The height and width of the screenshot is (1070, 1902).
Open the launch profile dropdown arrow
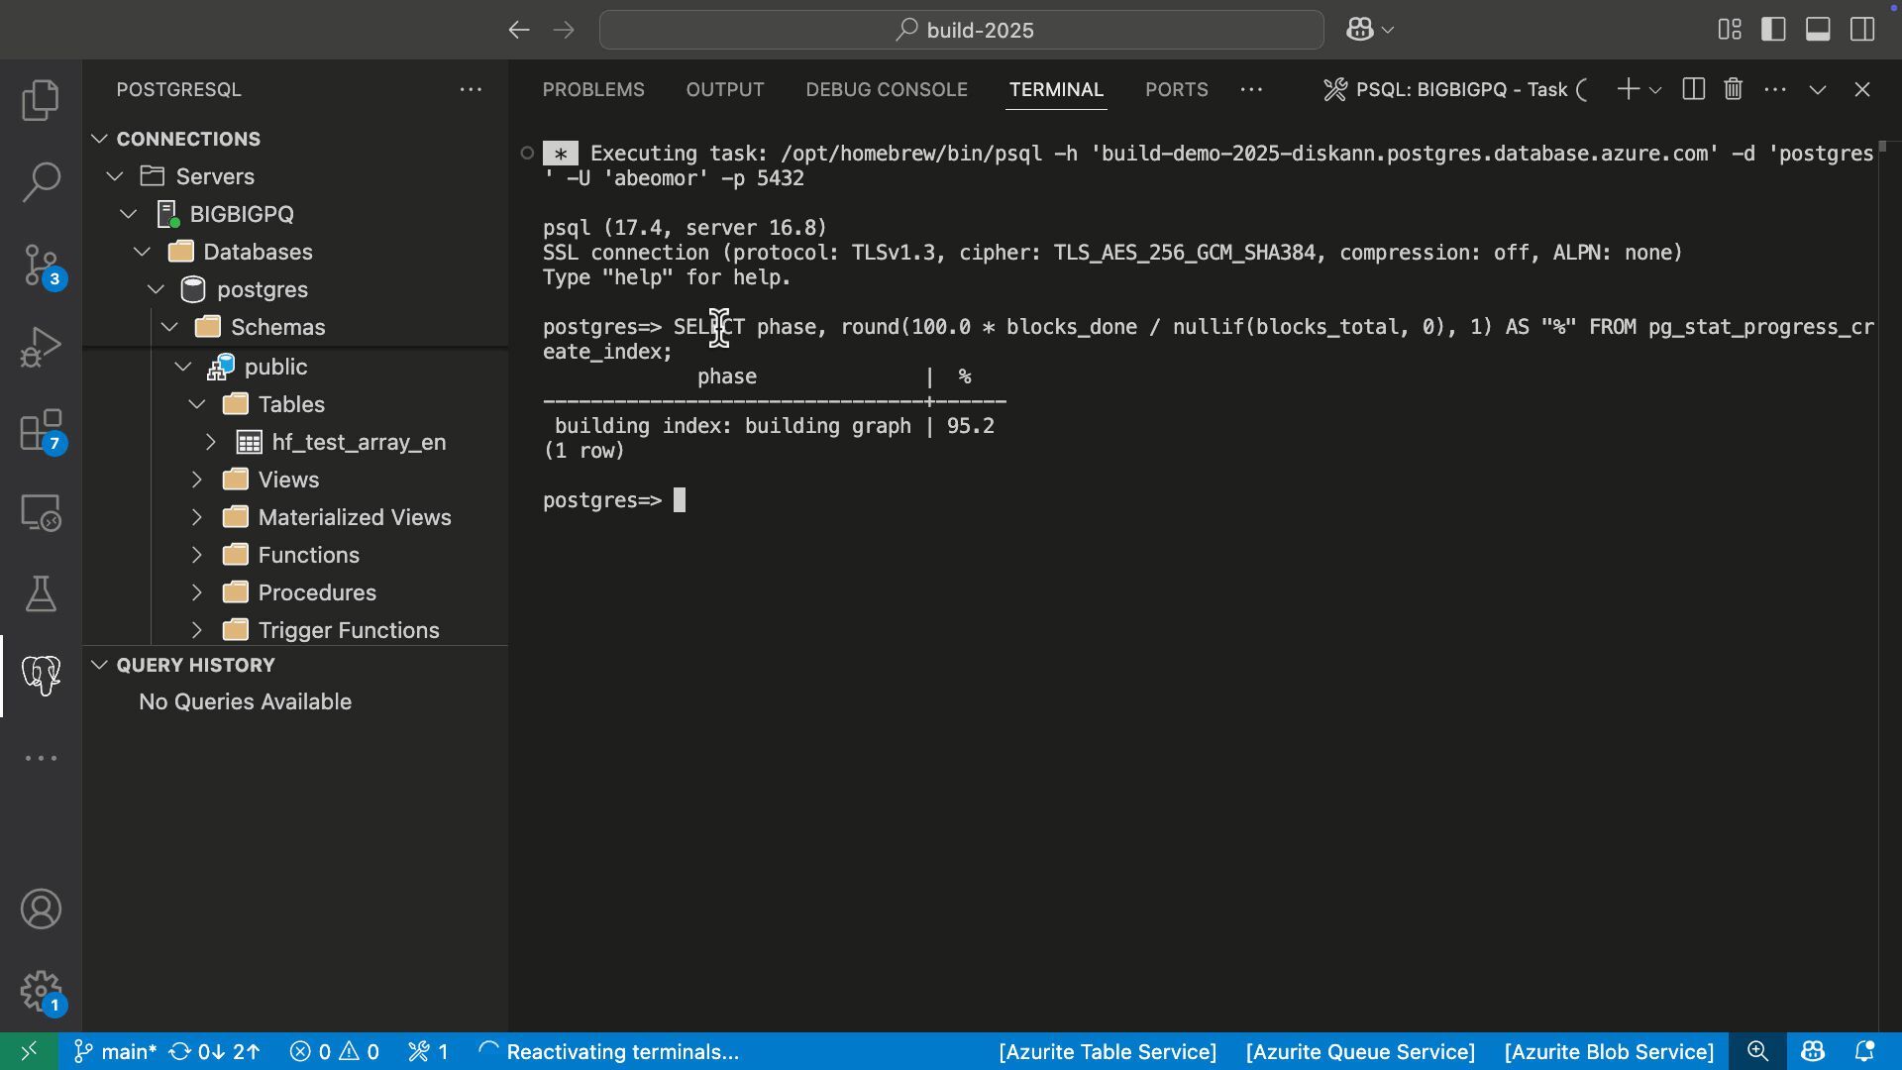(1655, 90)
